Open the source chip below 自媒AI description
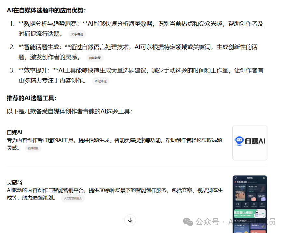The width and height of the screenshot is (285, 233). pyautogui.click(x=33, y=149)
